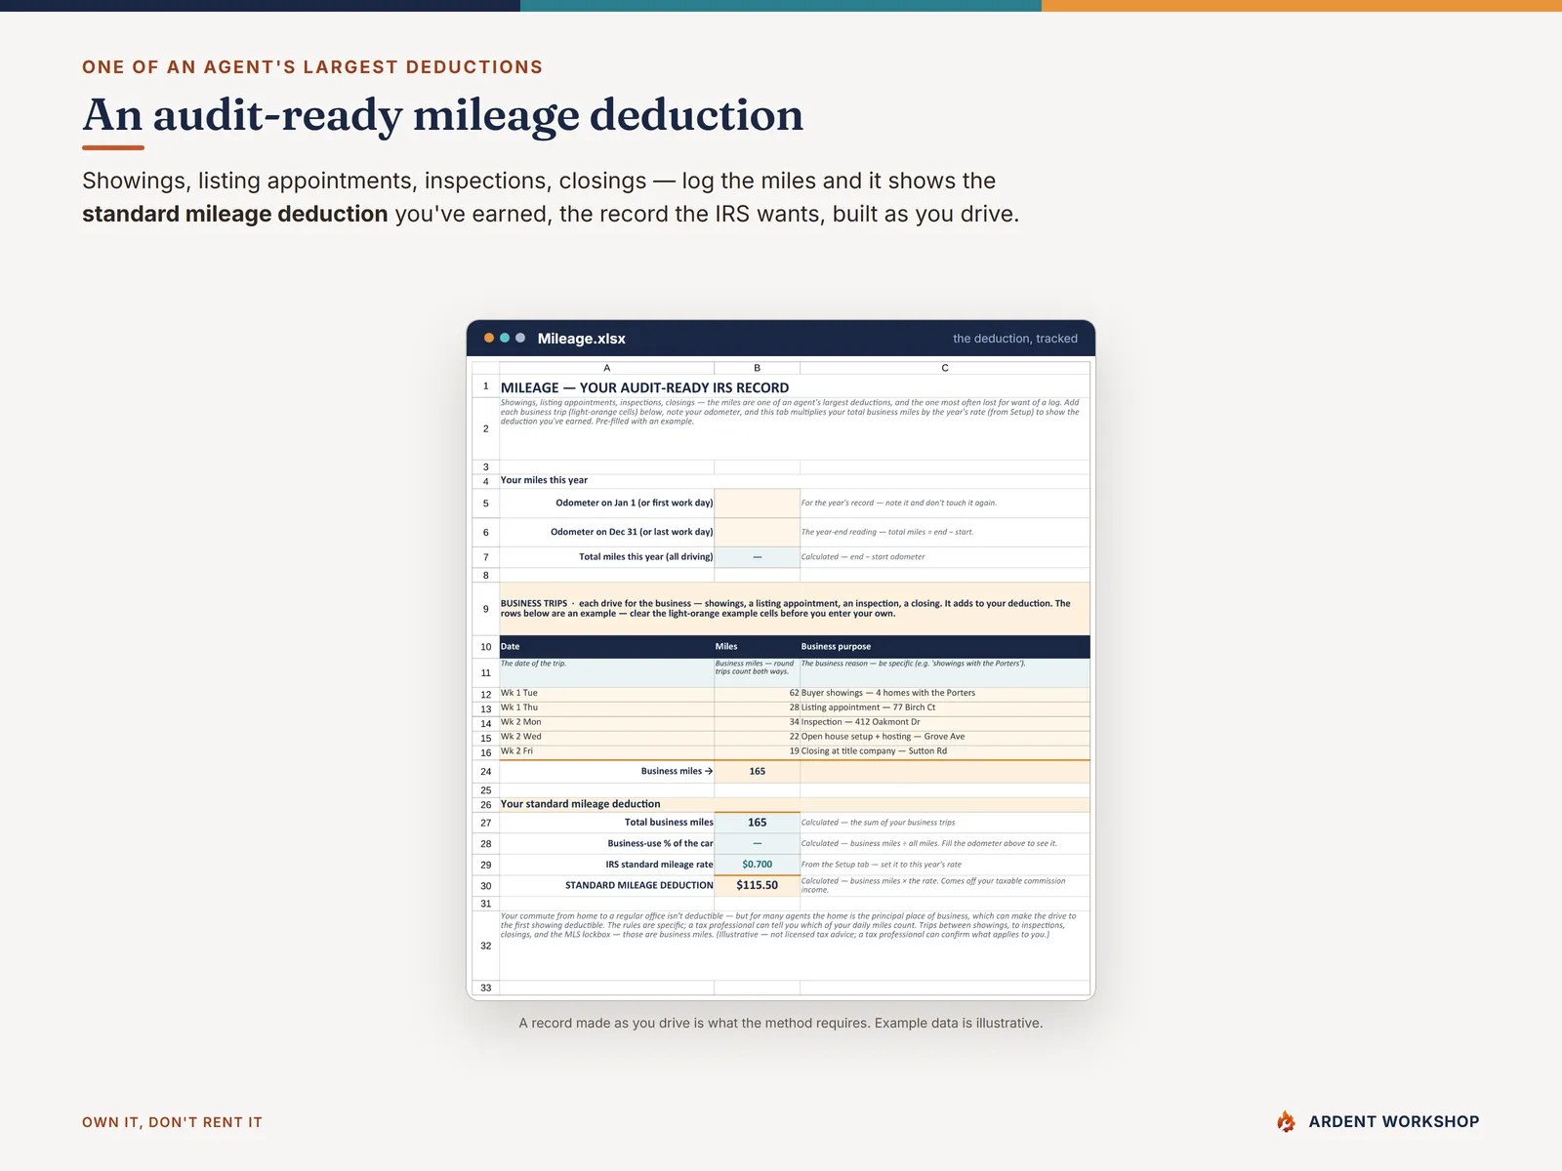
Task: Select row header 1
Action: (x=485, y=386)
